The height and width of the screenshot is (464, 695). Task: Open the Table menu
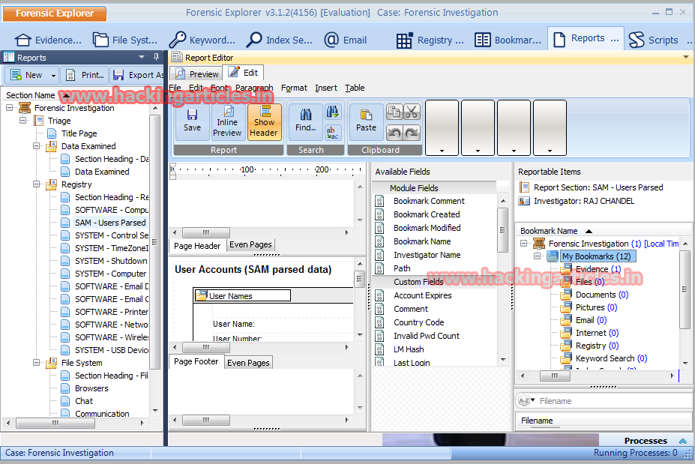click(355, 88)
